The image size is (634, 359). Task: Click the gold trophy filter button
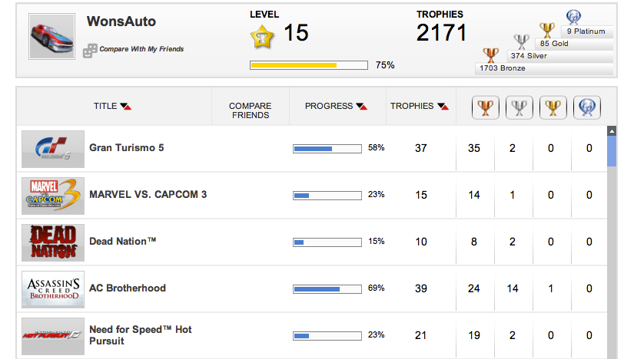[x=553, y=108]
